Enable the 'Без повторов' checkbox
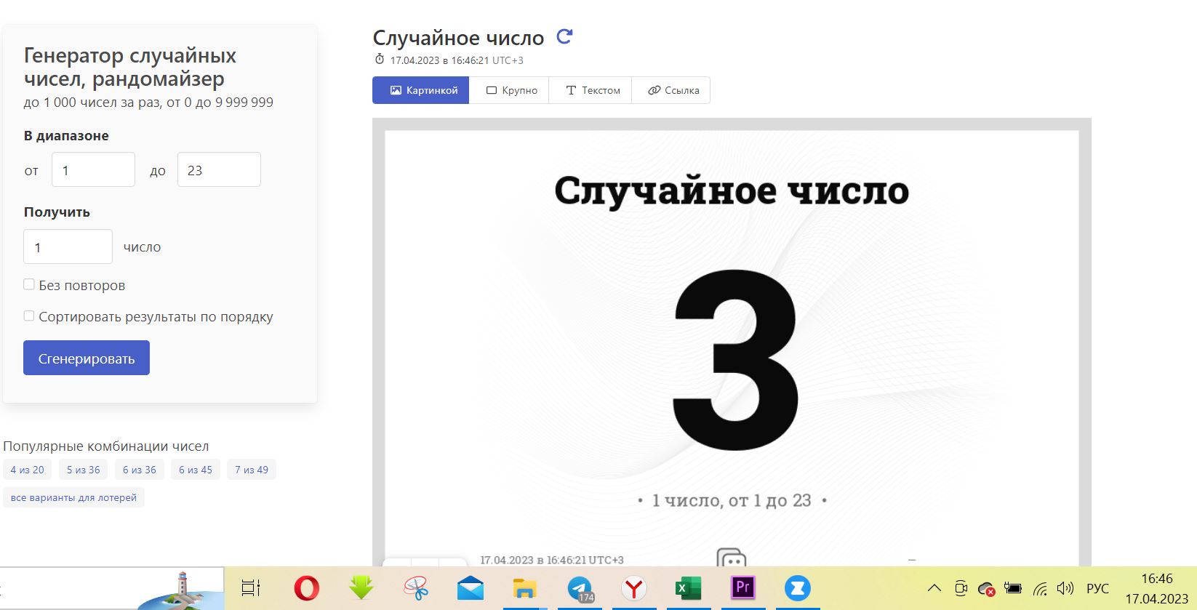1197x610 pixels. [29, 284]
